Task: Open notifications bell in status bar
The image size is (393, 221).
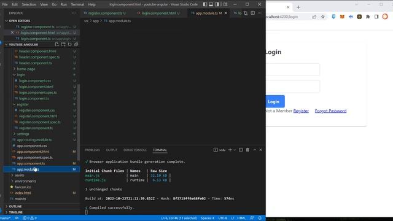Action: pyautogui.click(x=260, y=218)
